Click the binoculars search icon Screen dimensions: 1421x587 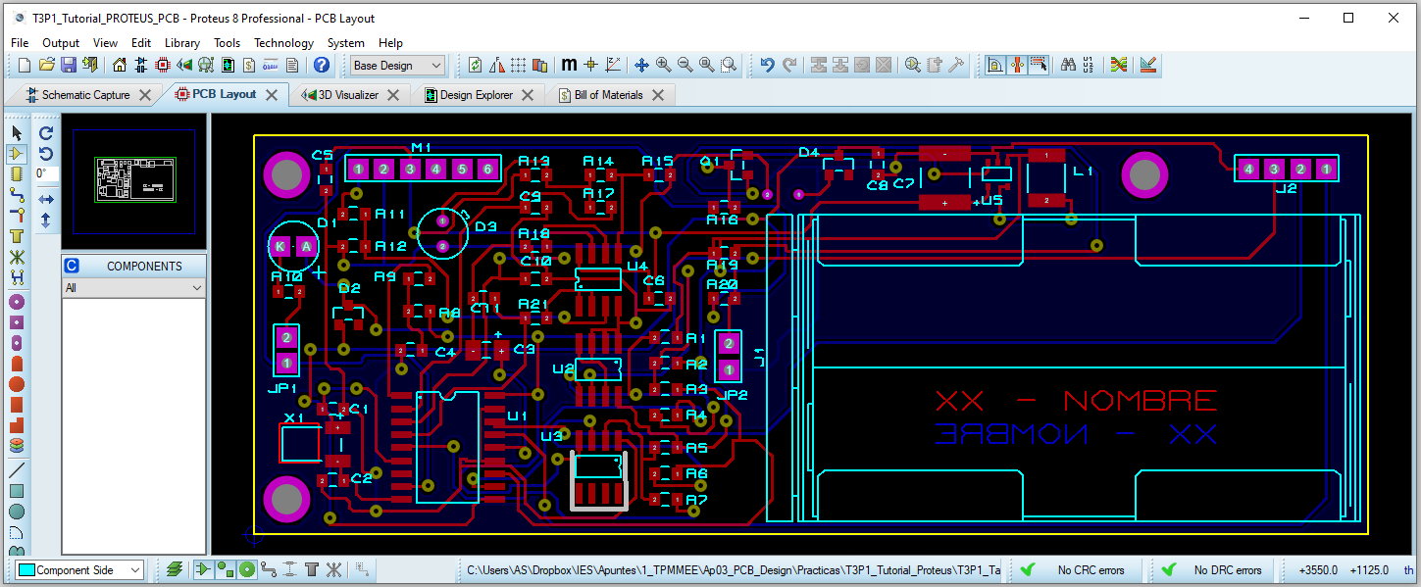[x=1069, y=66]
